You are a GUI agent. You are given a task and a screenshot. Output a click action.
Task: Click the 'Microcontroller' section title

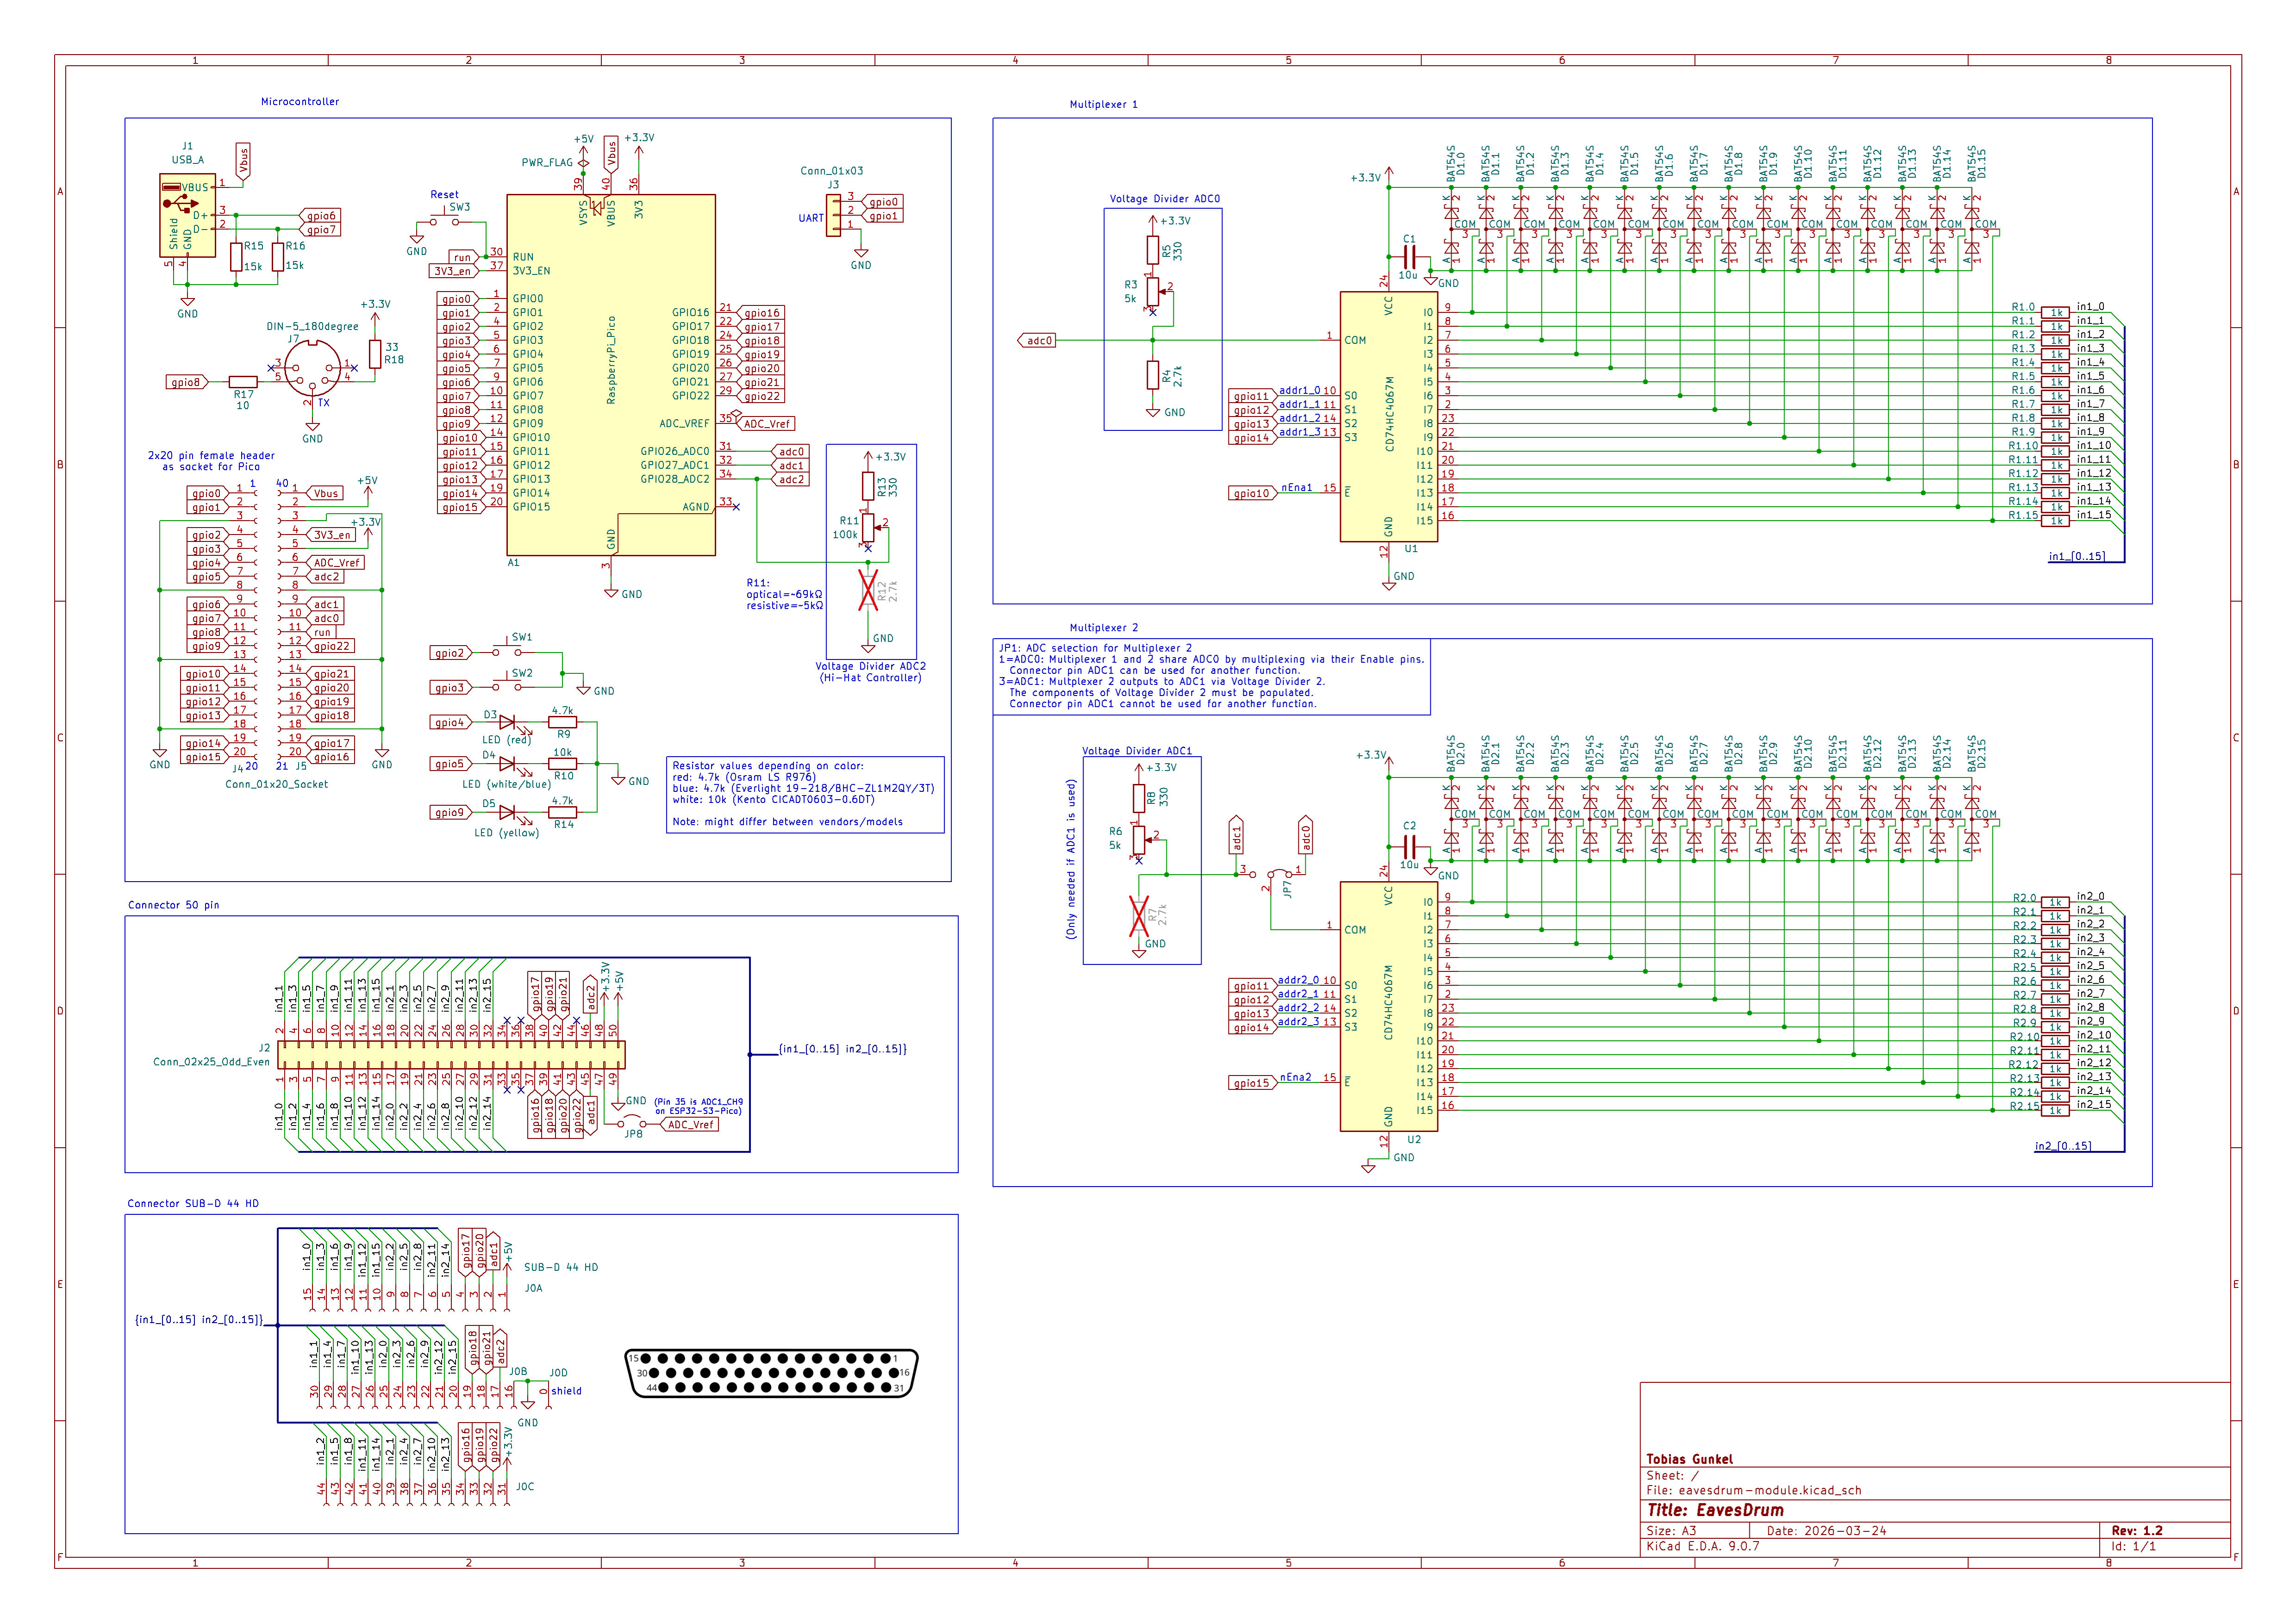300,102
